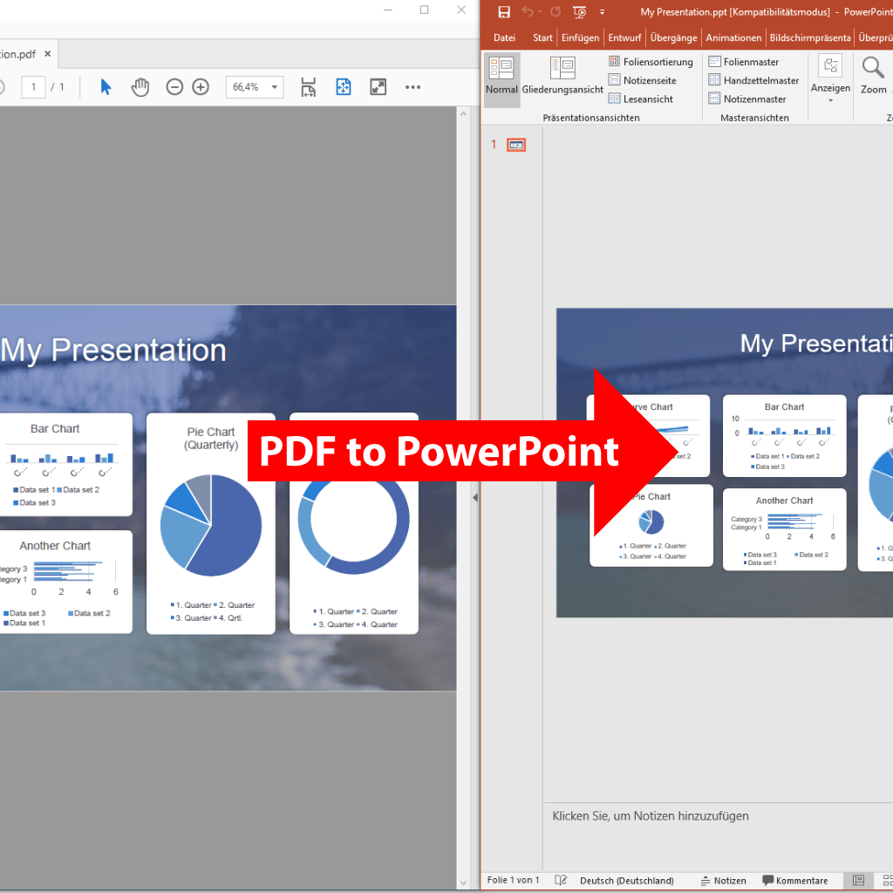Toggle the Kommentare pane in status bar
The image size is (893, 893).
[794, 881]
